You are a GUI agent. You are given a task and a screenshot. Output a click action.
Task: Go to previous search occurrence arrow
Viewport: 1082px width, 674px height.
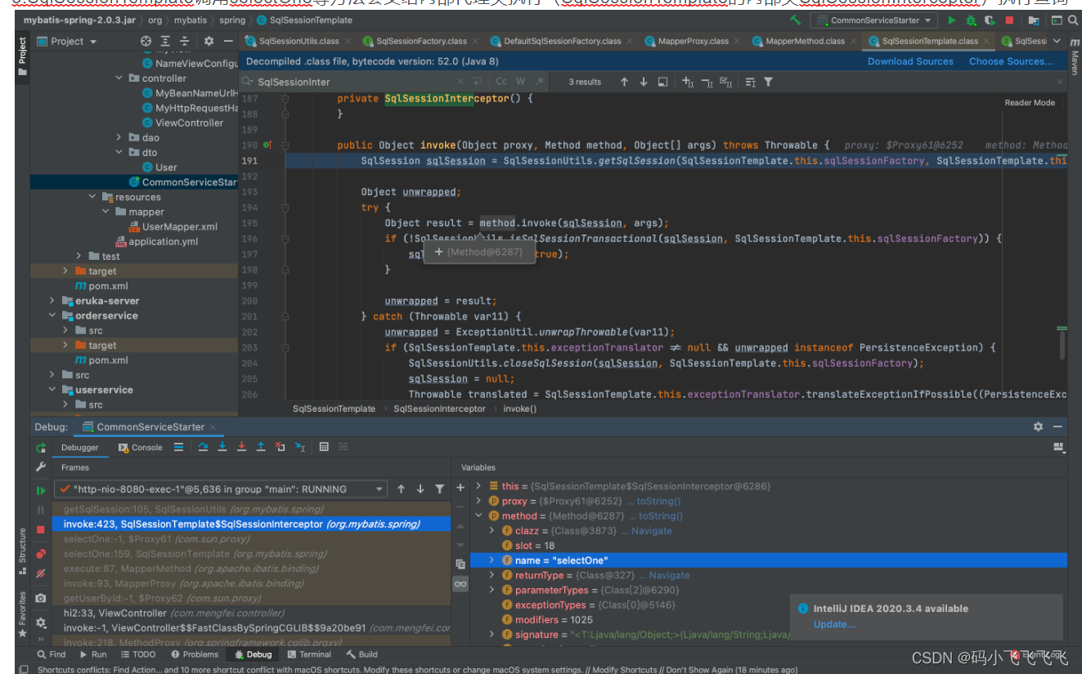624,82
